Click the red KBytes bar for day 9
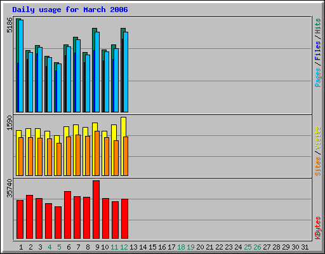 pos(96,210)
